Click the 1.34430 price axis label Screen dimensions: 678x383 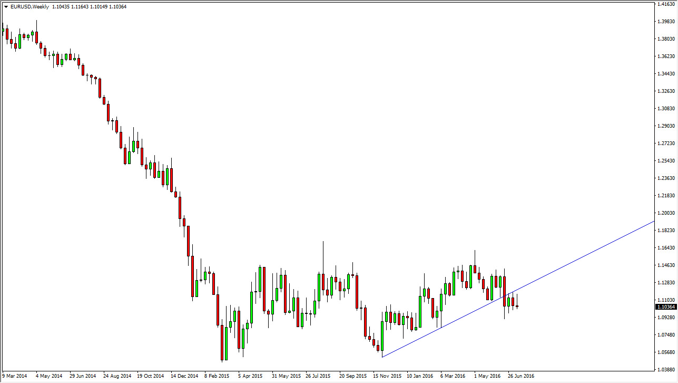666,73
